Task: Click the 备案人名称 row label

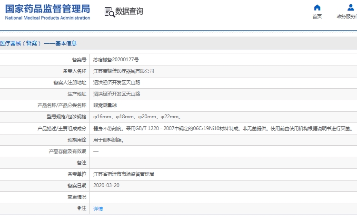Action: point(74,71)
